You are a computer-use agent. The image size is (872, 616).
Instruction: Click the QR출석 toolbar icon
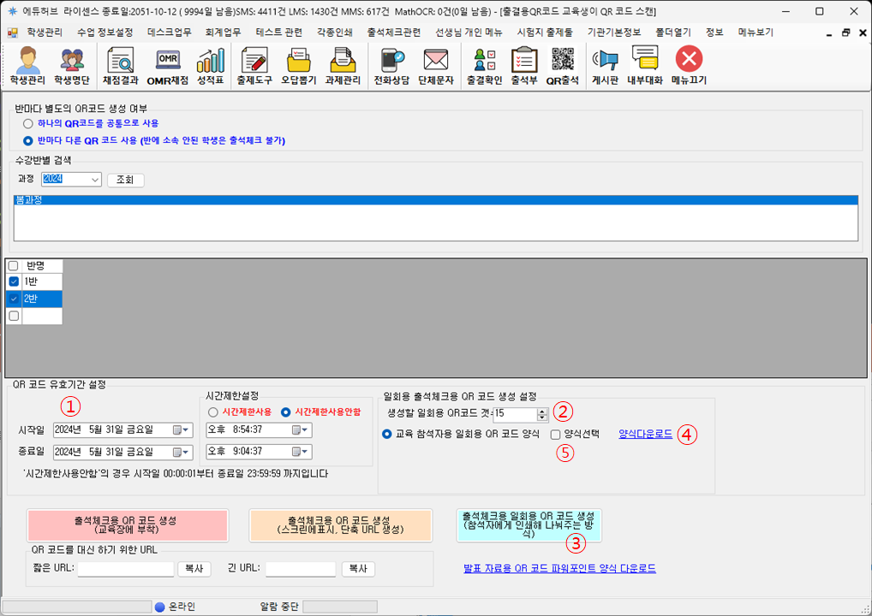563,65
